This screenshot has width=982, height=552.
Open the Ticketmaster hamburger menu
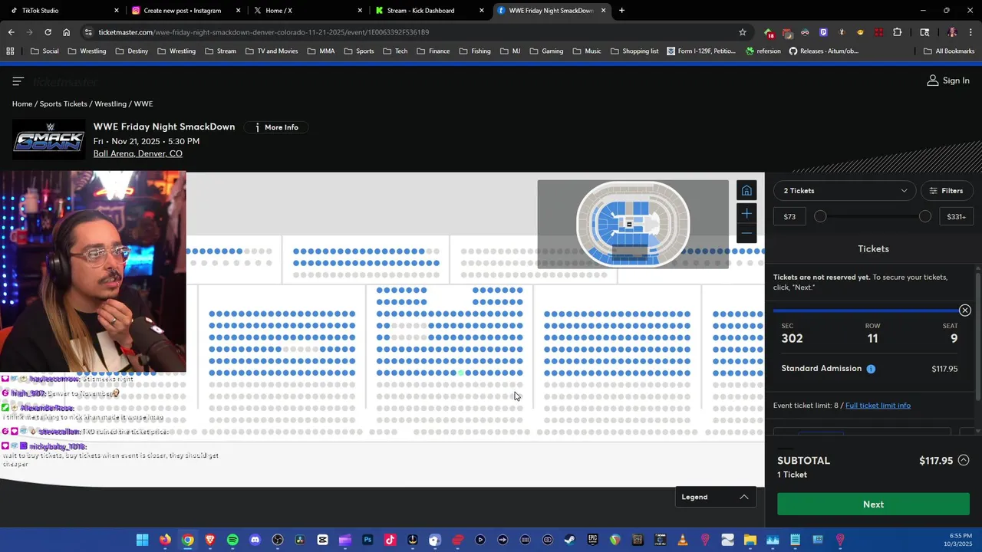pyautogui.click(x=18, y=80)
